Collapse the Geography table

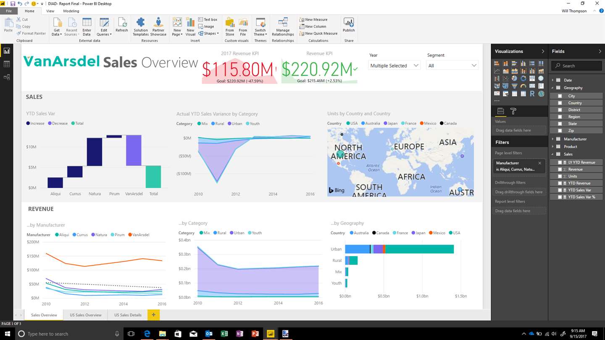pyautogui.click(x=552, y=88)
